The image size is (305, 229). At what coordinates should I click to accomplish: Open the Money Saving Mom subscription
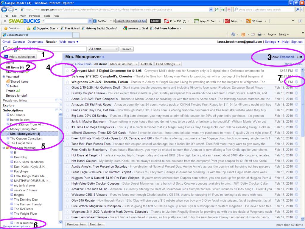[x=24, y=129]
